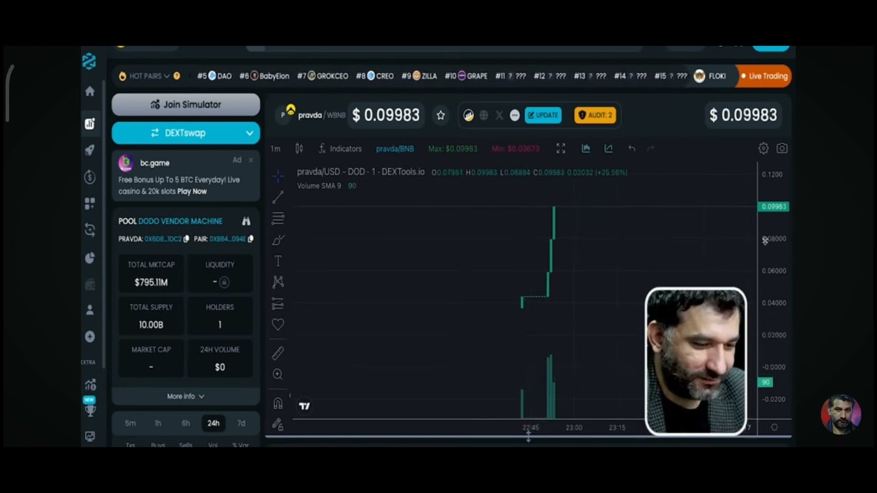The image size is (877, 493).
Task: Expand More info section
Action: pos(186,396)
